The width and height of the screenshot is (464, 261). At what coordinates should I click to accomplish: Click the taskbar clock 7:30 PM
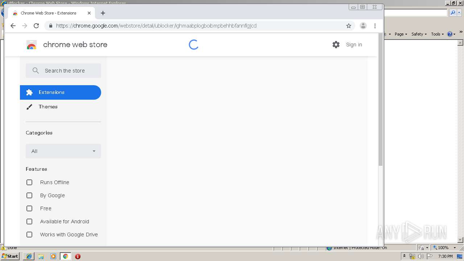pos(445,256)
